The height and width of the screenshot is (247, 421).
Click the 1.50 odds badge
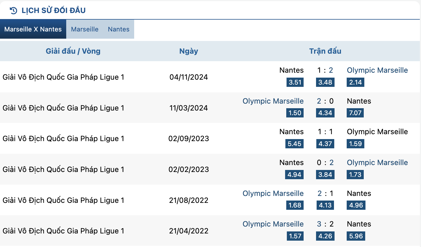(x=295, y=113)
